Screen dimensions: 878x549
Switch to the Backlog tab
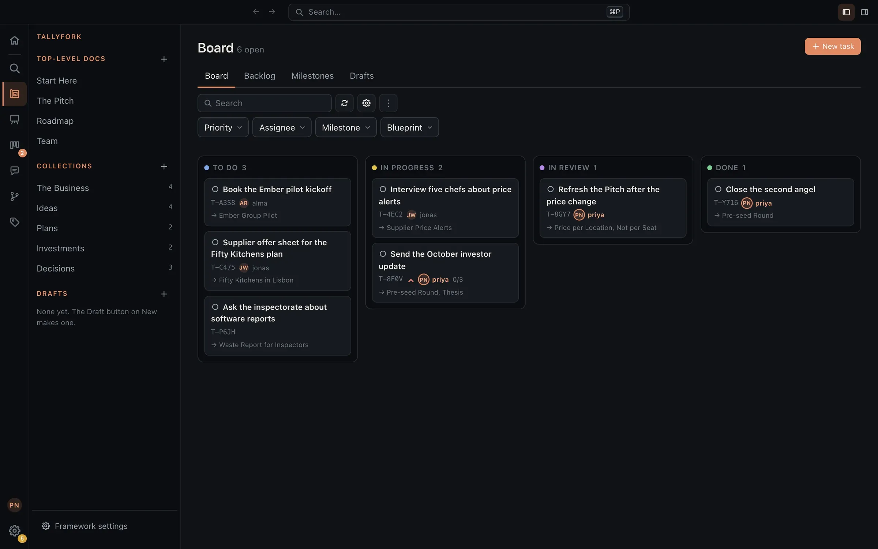tap(259, 76)
